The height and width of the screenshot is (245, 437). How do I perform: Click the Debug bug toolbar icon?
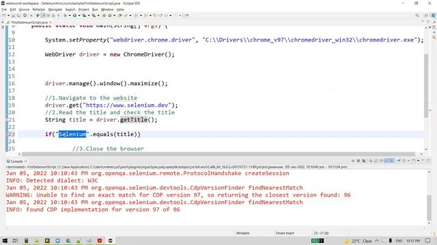click(65, 16)
